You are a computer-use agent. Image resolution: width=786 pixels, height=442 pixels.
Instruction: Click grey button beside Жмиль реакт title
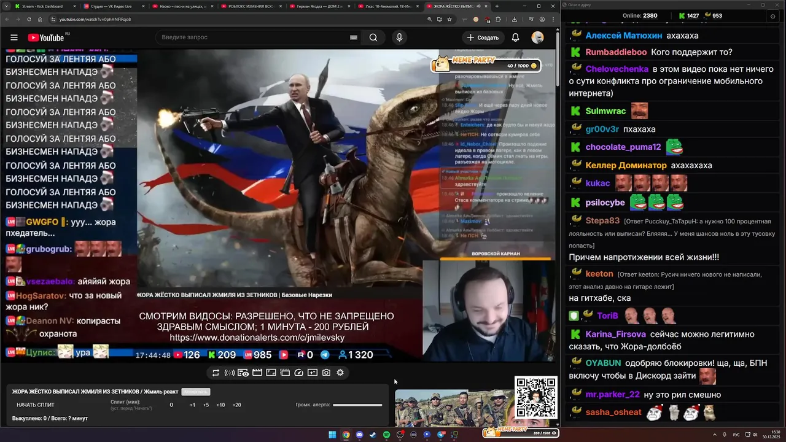click(x=196, y=392)
